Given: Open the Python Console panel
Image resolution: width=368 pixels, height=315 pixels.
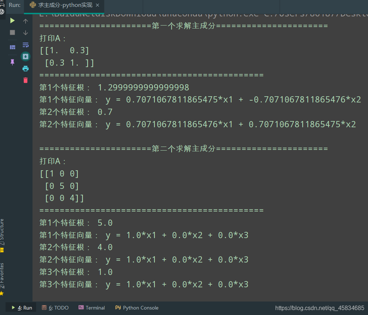Looking at the screenshot, I should pyautogui.click(x=137, y=308).
